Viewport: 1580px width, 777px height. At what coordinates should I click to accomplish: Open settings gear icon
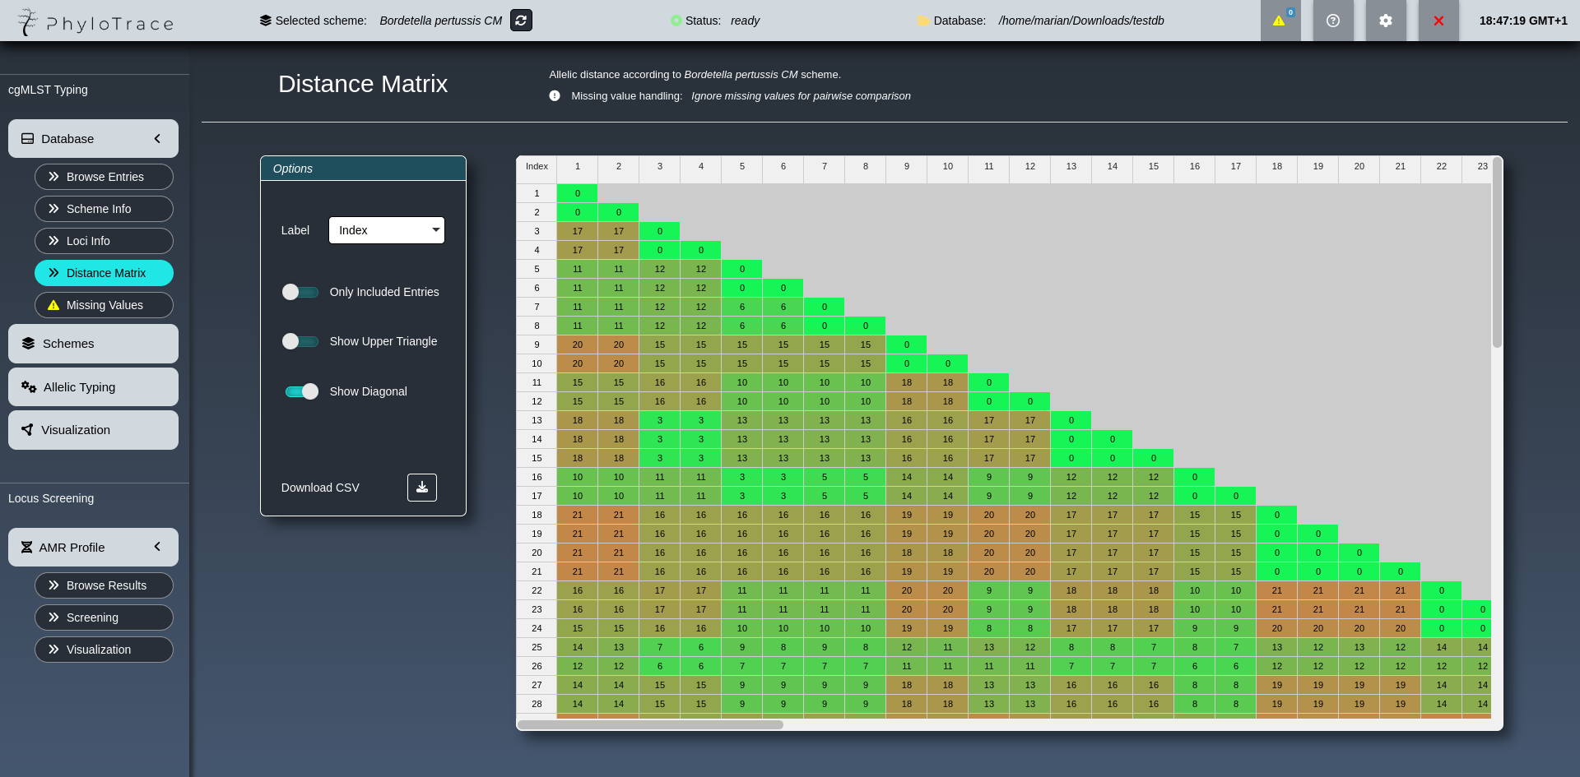(1386, 21)
